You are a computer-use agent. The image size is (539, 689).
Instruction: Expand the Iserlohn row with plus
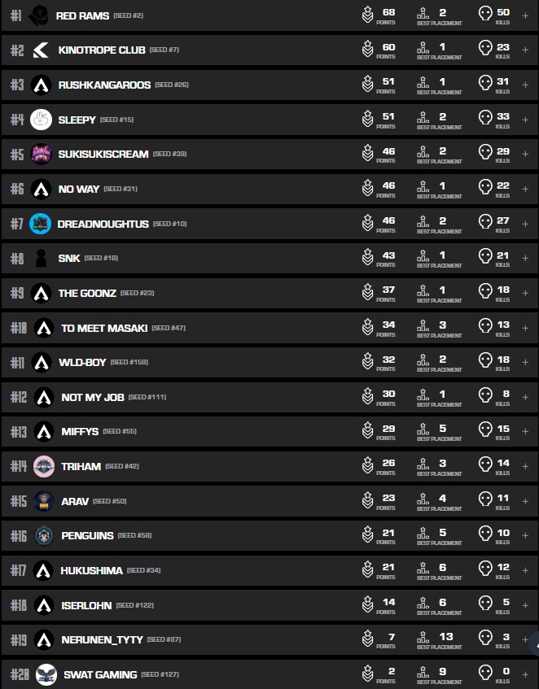point(525,605)
